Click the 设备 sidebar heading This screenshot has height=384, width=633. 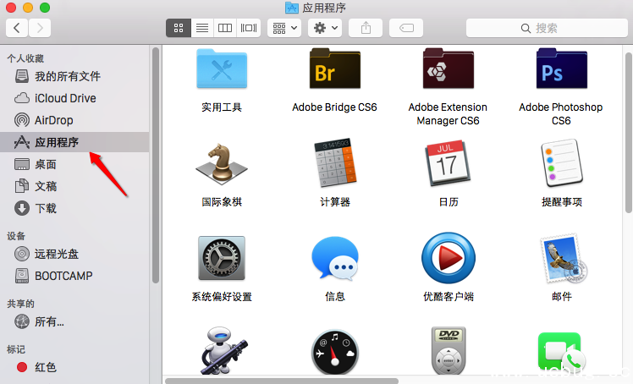tap(16, 236)
